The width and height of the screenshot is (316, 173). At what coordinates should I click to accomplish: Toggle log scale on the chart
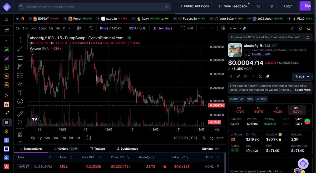point(211,138)
